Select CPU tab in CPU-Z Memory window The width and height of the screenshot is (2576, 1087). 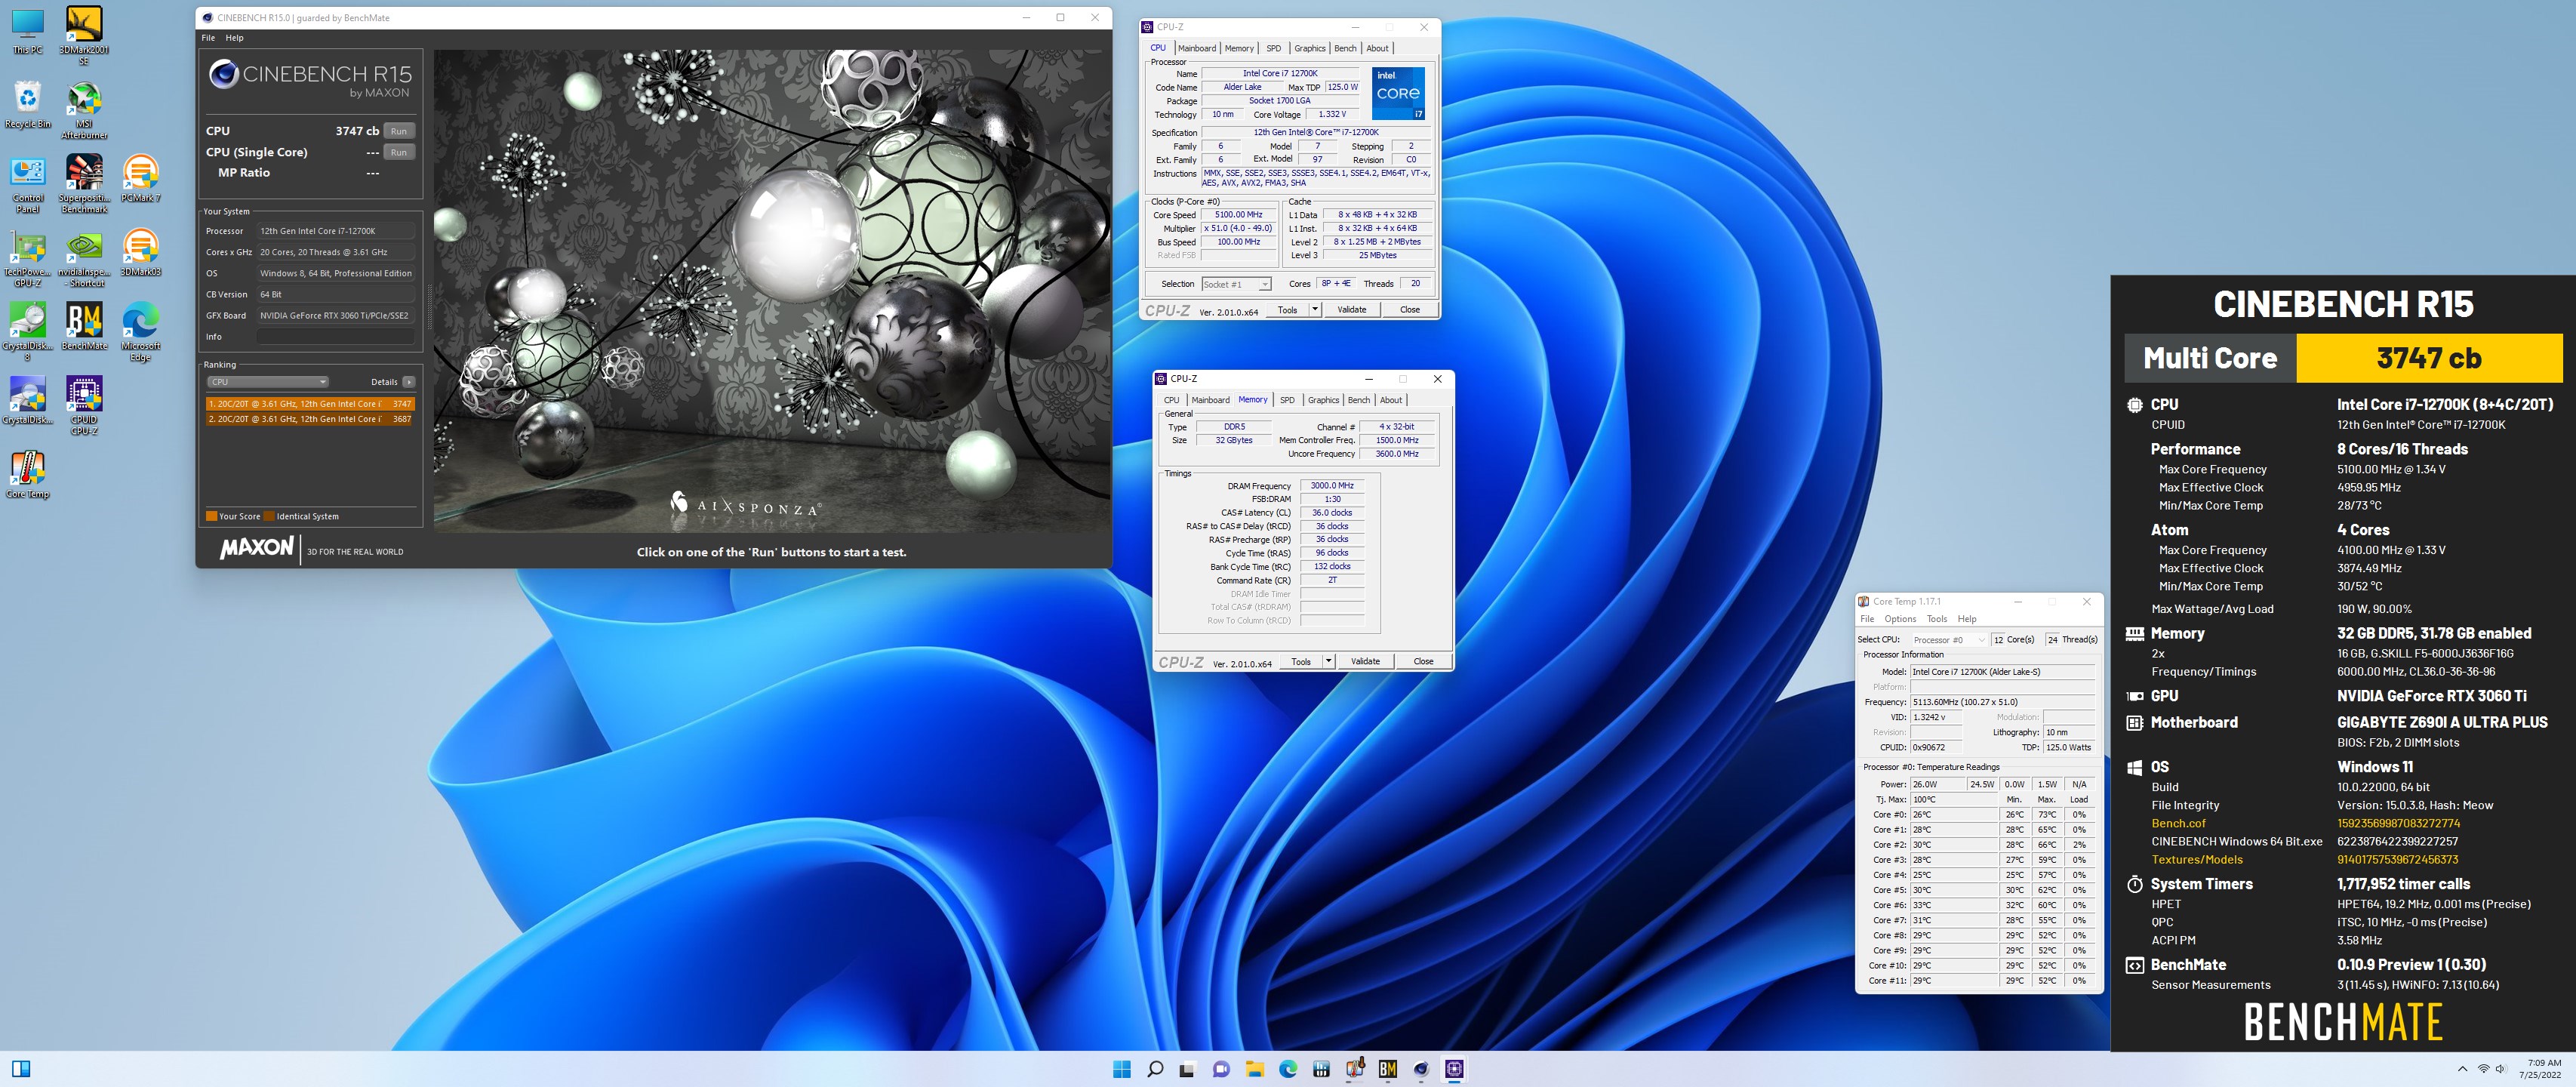coord(1171,400)
